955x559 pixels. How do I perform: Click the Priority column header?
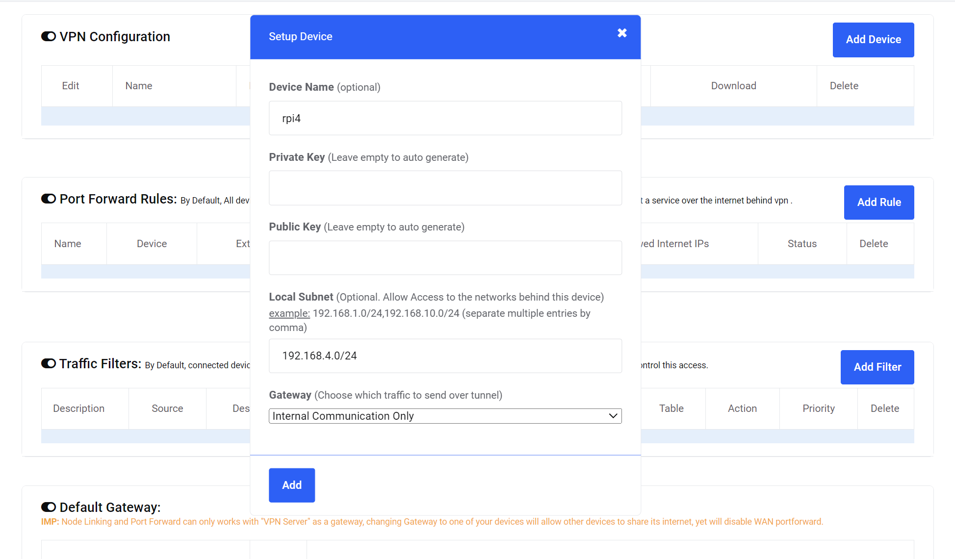[818, 408]
